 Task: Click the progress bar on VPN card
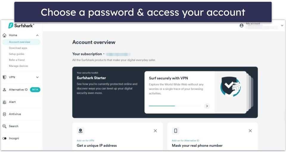tap(175, 106)
